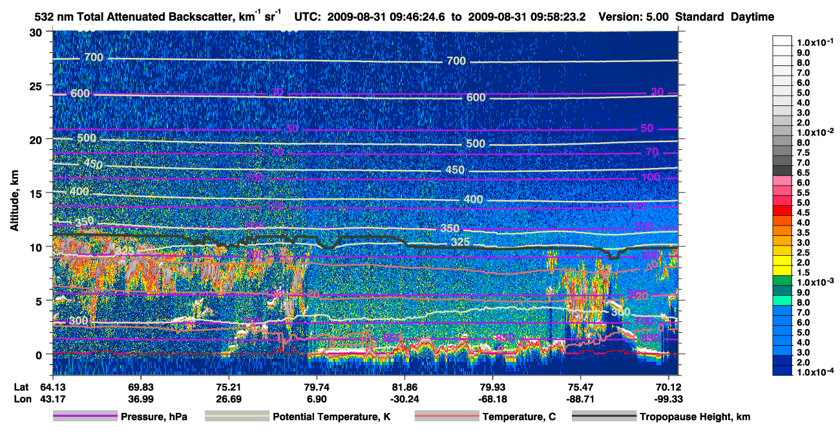This screenshot has height=431, width=840.
Task: Select the 'Tropopause Height, km' legend label
Action: (695, 417)
